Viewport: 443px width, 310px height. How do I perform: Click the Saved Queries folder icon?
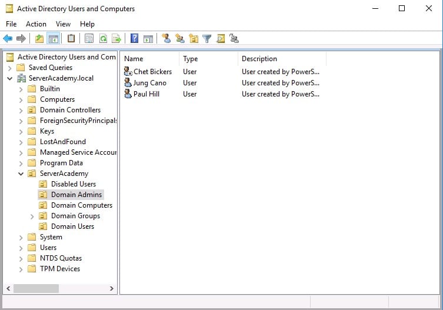(21, 67)
